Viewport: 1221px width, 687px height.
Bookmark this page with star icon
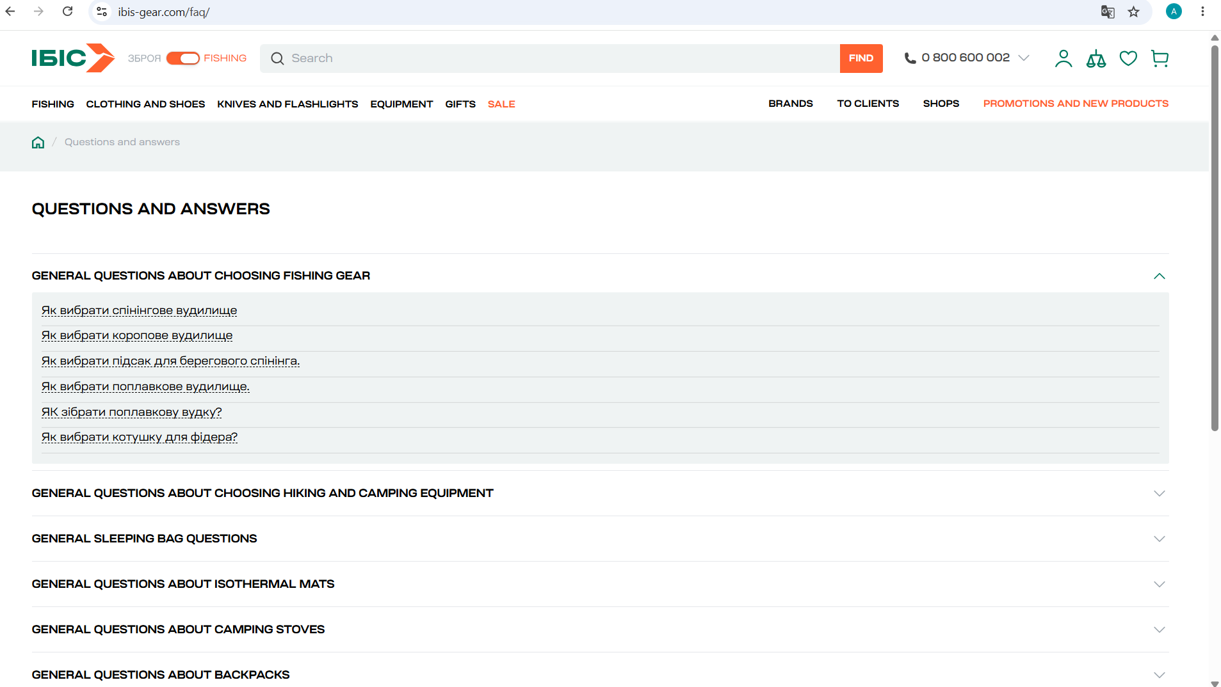click(x=1134, y=12)
